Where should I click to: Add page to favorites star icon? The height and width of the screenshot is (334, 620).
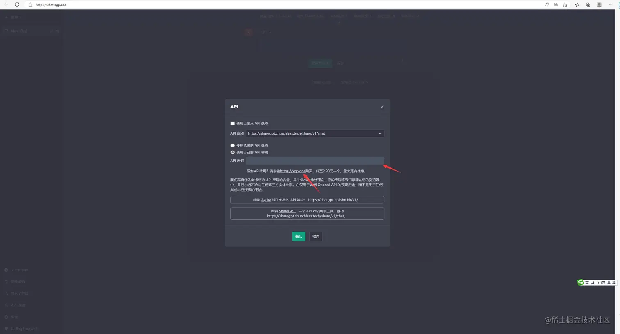coord(565,5)
